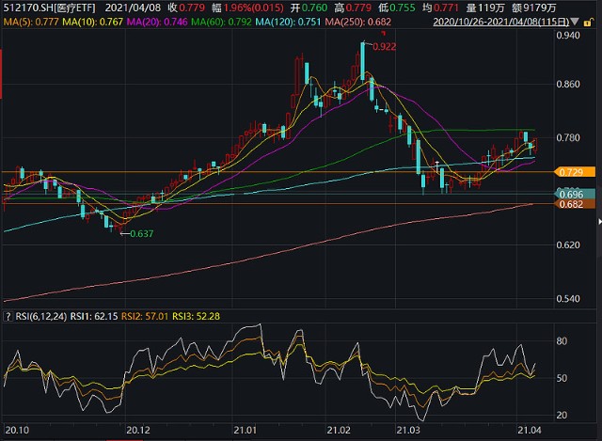Click the 20.12 date on time axis
Image resolution: width=602 pixels, height=441 pixels.
click(138, 430)
